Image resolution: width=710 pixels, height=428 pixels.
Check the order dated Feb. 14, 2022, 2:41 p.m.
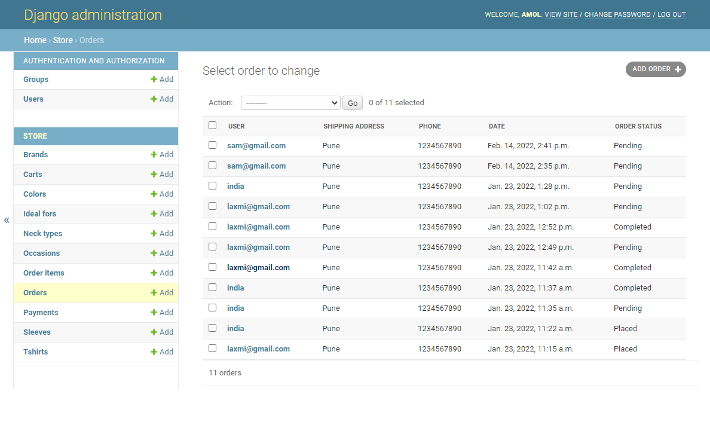(212, 145)
